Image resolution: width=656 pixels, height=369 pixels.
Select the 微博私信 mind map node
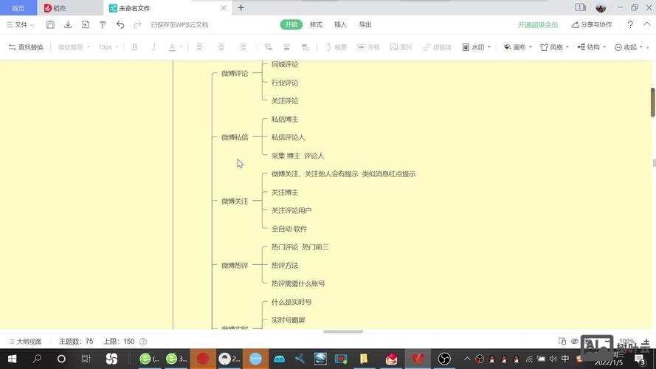coord(235,137)
